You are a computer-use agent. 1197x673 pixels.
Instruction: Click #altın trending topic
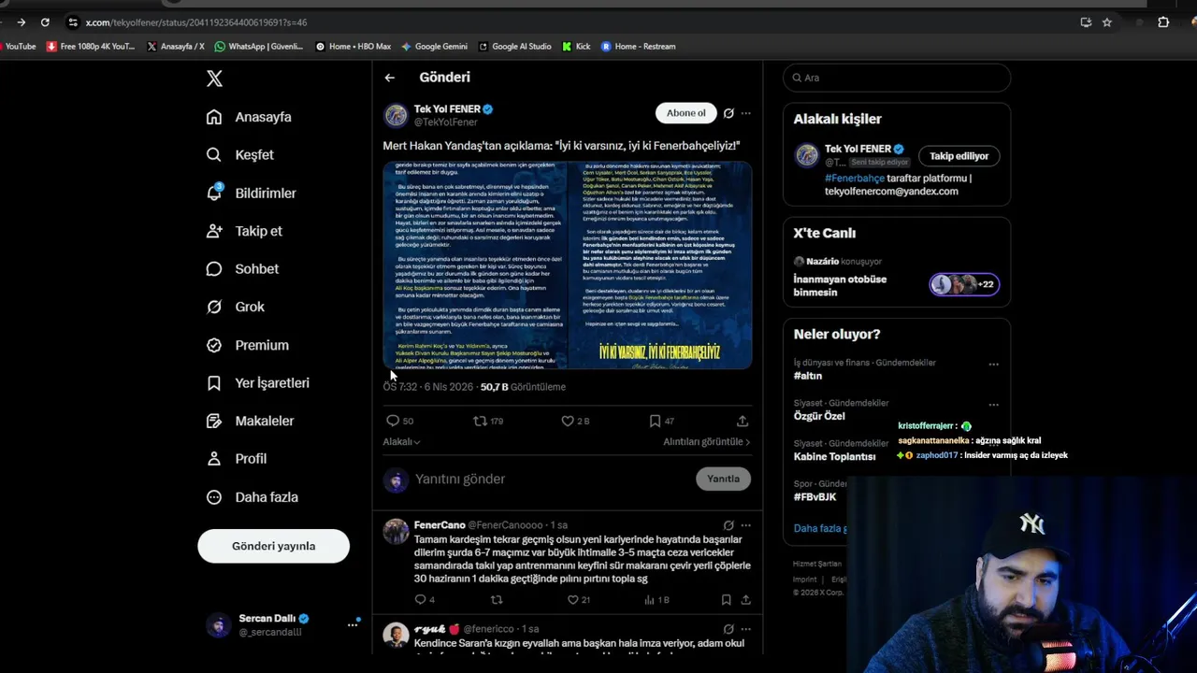(x=808, y=376)
